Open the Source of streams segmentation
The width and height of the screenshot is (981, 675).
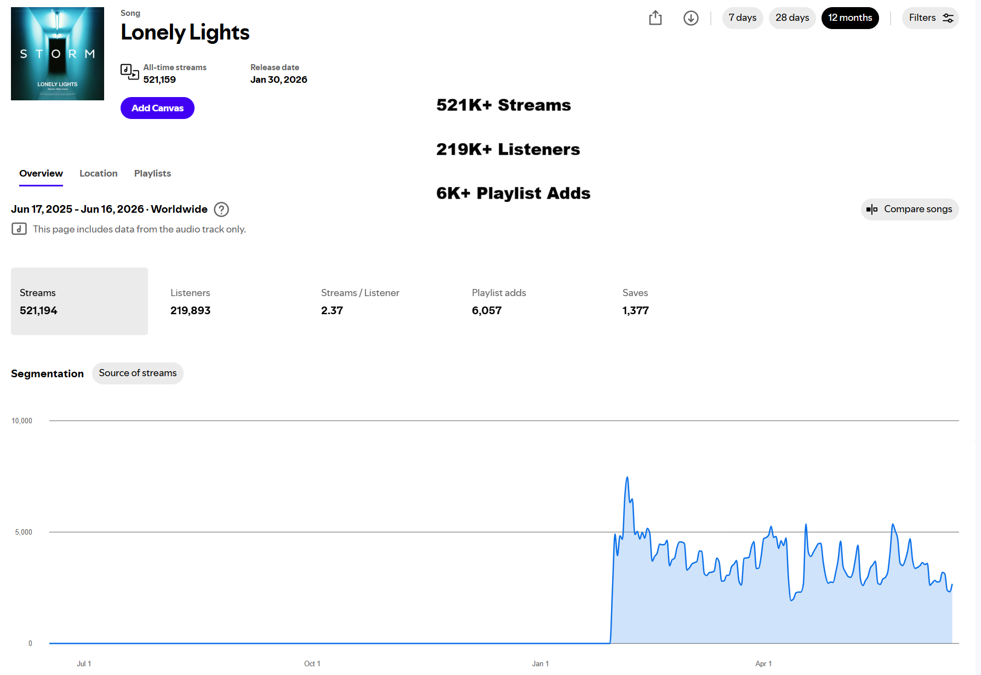tap(138, 373)
